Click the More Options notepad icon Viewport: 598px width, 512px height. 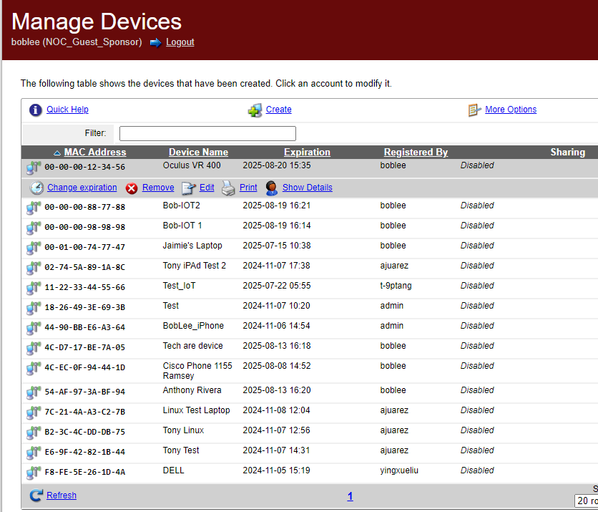(x=474, y=110)
